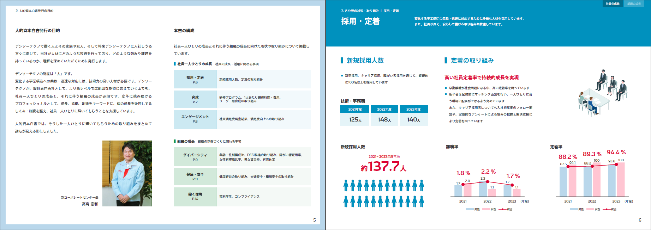
Task: Click the 2023年度 table header
Action: (x=414, y=109)
